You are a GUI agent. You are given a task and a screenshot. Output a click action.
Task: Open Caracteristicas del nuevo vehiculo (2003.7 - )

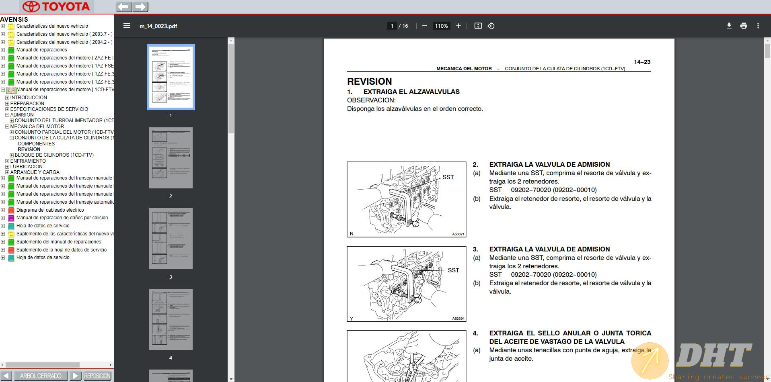tap(64, 34)
